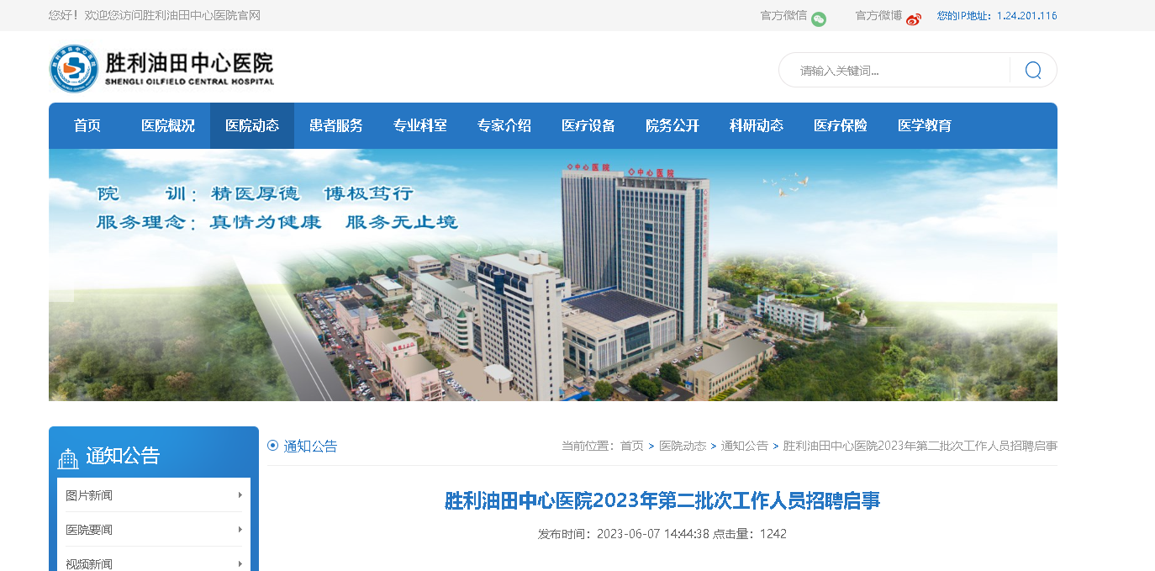Click the 点击量：1242 view count text
The image size is (1155, 571).
(x=750, y=534)
